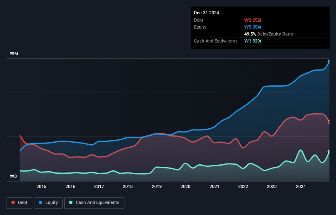Click the Equity data point at Dec 2024
This screenshot has width=336, height=215.
coord(329,62)
